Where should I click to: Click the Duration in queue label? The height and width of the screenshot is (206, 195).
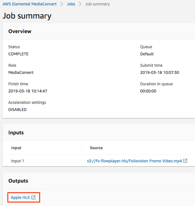(156, 84)
